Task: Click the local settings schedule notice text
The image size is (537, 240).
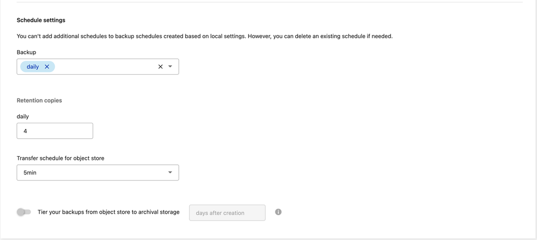Action: pyautogui.click(x=204, y=36)
